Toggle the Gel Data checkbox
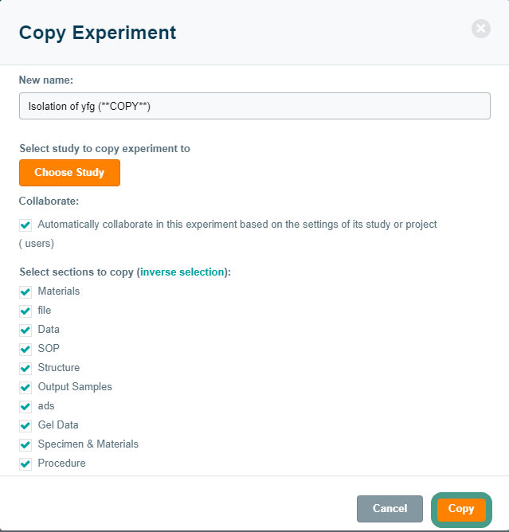 point(25,425)
